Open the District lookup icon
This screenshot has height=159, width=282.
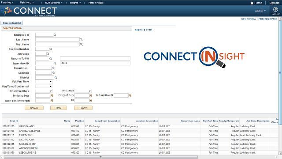pos(56,78)
